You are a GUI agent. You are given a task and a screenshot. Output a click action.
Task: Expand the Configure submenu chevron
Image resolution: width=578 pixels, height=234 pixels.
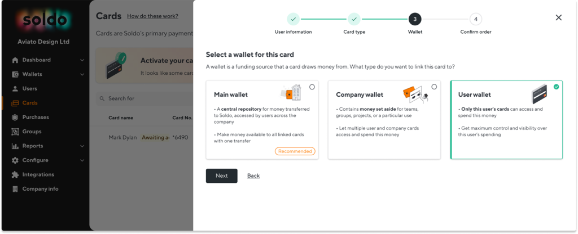[82, 160]
